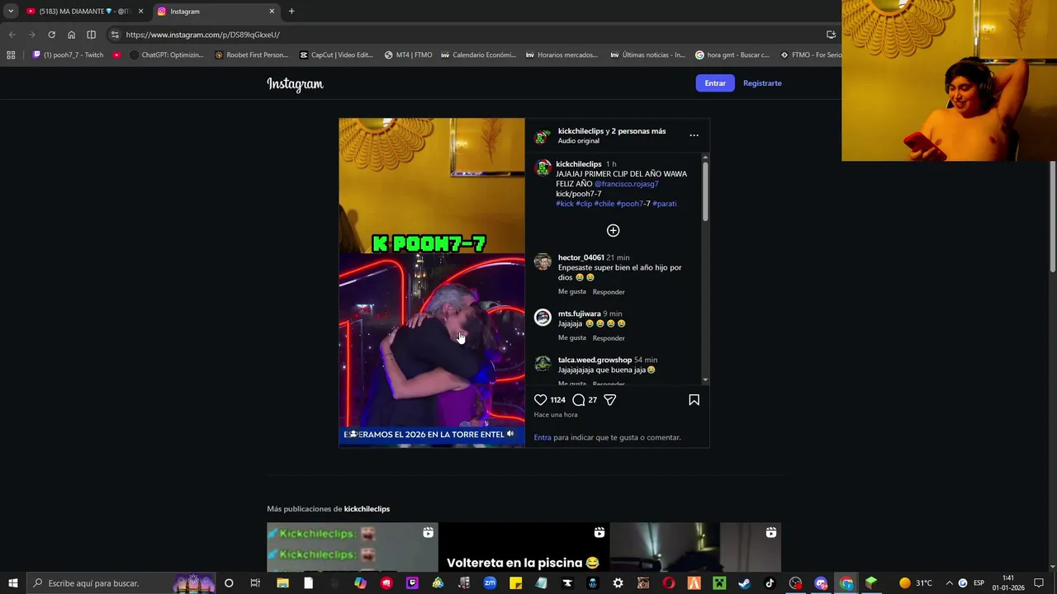1057x594 pixels.
Task: Open Voltereta en la piscina reel thumbnail
Action: point(524,547)
